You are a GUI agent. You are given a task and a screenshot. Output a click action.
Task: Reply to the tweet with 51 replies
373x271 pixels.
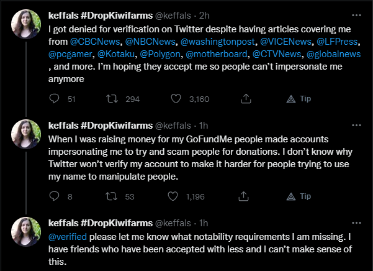click(x=54, y=98)
